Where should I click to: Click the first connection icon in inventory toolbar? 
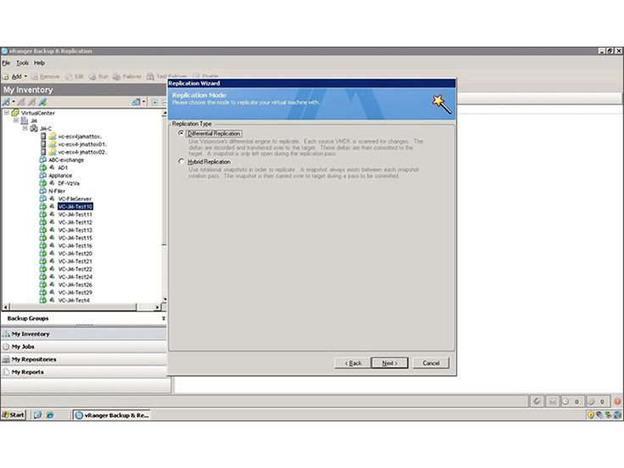[7, 103]
